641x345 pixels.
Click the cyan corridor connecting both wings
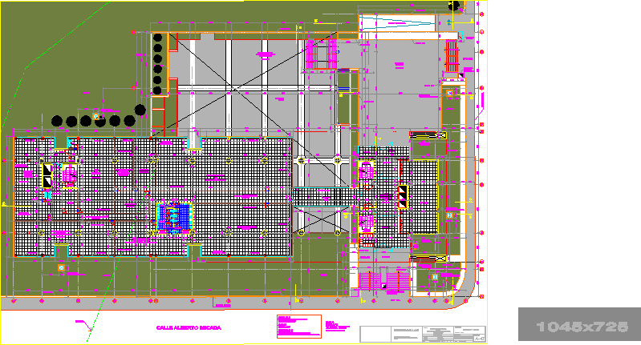pos(323,197)
